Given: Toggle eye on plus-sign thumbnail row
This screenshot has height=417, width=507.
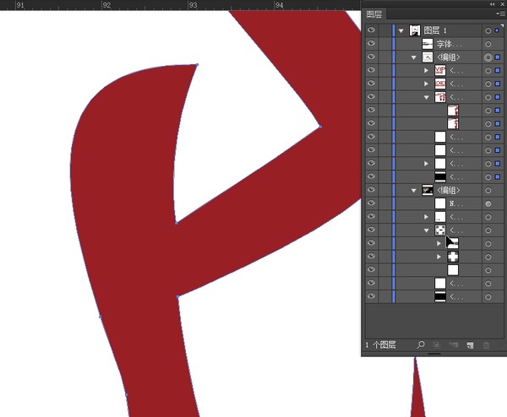Looking at the screenshot, I should click(x=371, y=256).
